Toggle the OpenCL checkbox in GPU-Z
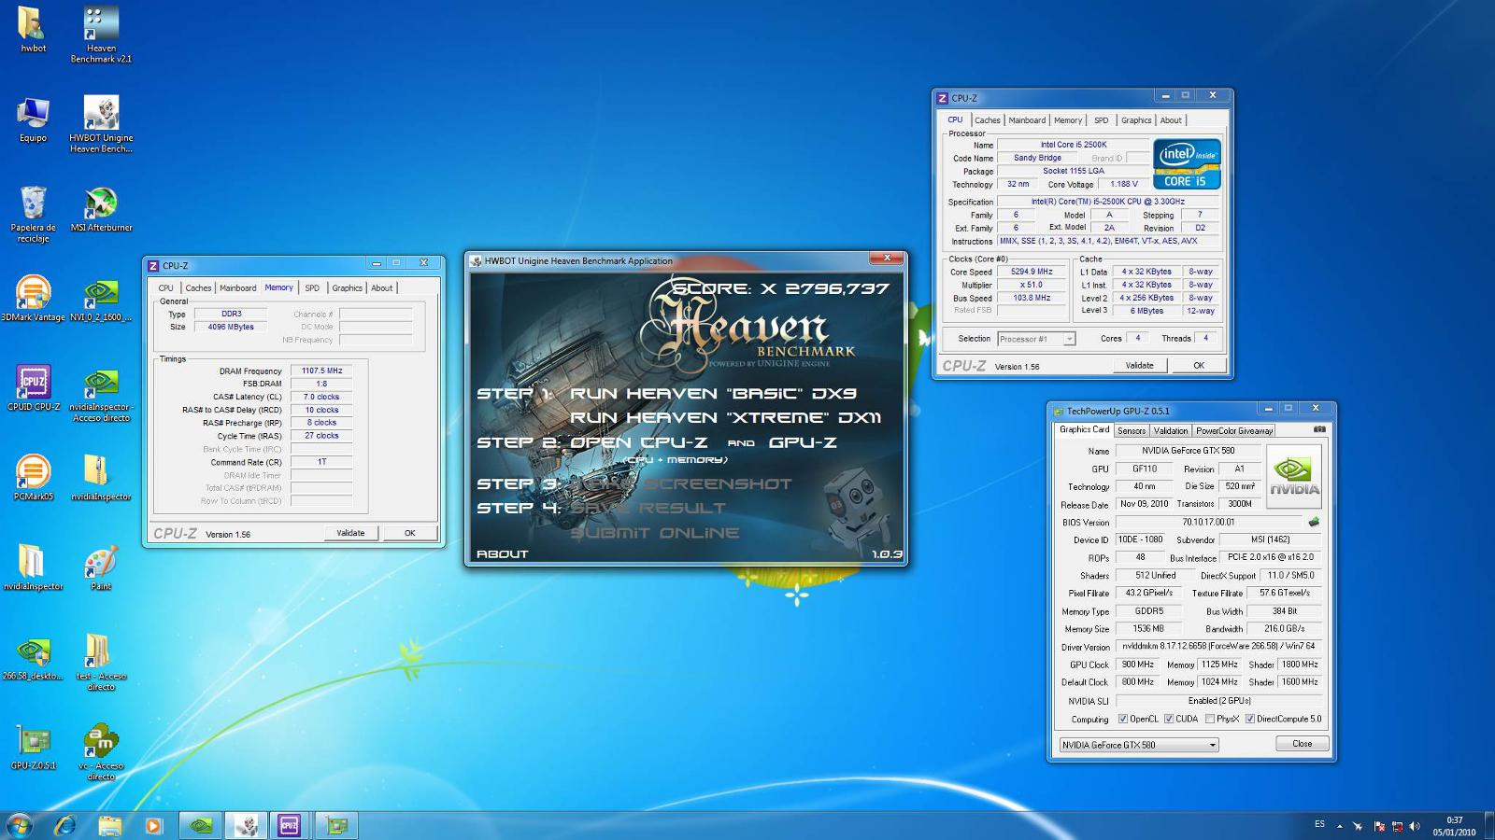The width and height of the screenshot is (1495, 840). click(x=1123, y=719)
